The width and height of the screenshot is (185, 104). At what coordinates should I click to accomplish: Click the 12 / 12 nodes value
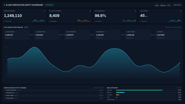169,5
